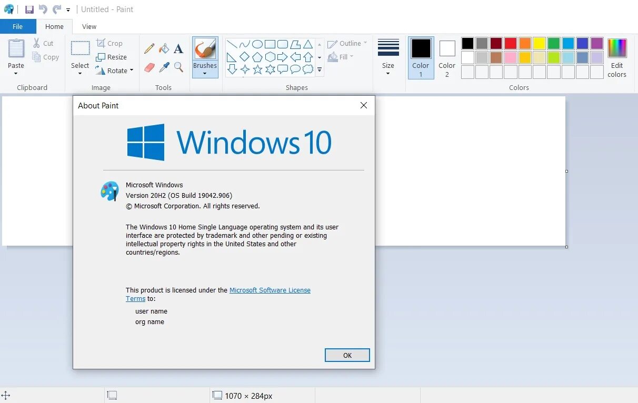Open the File menu
638x403 pixels.
click(17, 26)
